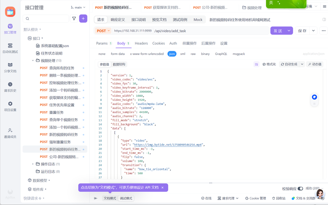Switch to the Mock tab
Image resolution: width=328 pixels, height=205 pixels.
tap(198, 20)
